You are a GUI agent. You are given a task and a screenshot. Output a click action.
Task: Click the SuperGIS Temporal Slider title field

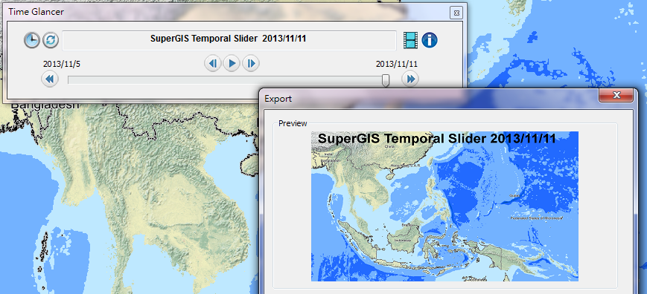click(229, 40)
